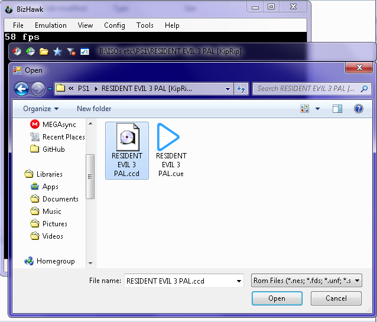The width and height of the screenshot is (377, 322).
Task: Click the checkmark list options icon
Action: click(84, 51)
